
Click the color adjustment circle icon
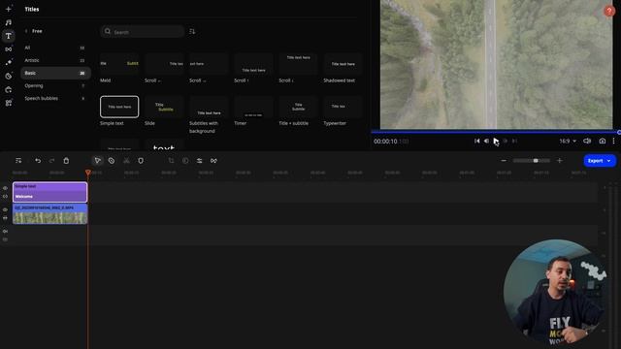pyautogui.click(x=185, y=161)
